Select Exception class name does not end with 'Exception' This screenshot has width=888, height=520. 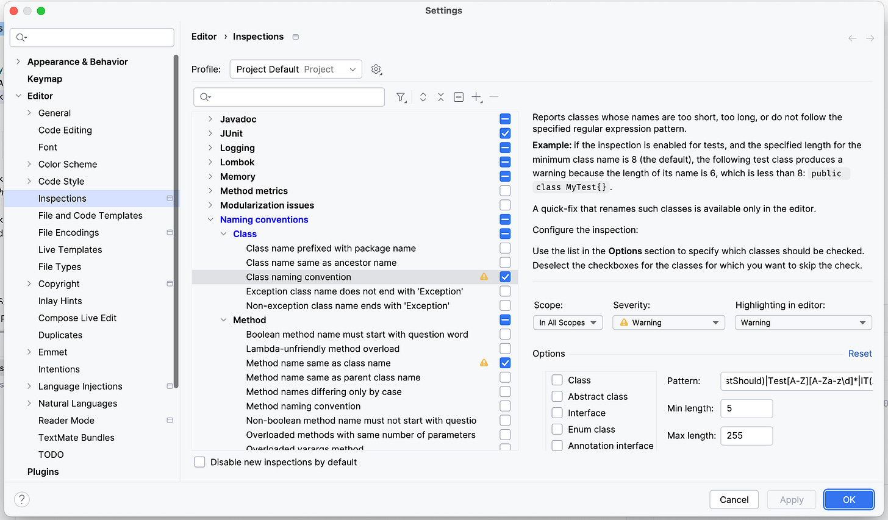coord(354,291)
